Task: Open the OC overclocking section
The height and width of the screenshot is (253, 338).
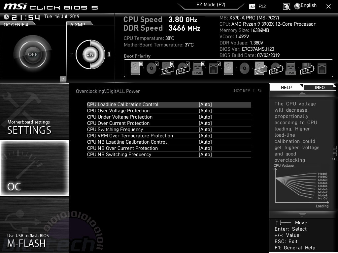Action: [x=34, y=168]
